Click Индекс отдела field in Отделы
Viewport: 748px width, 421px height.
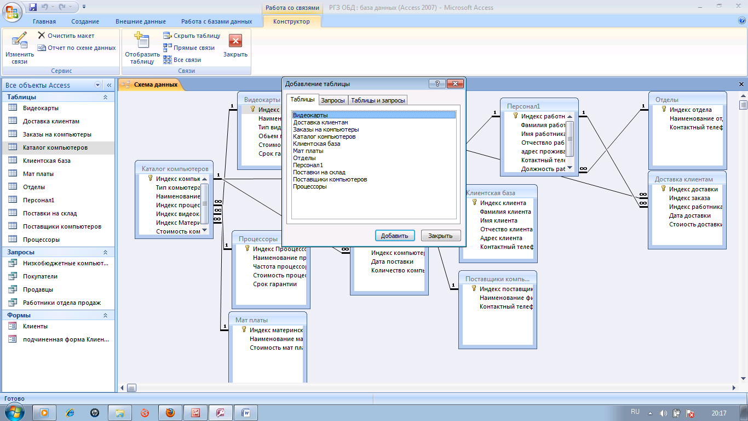click(x=691, y=110)
